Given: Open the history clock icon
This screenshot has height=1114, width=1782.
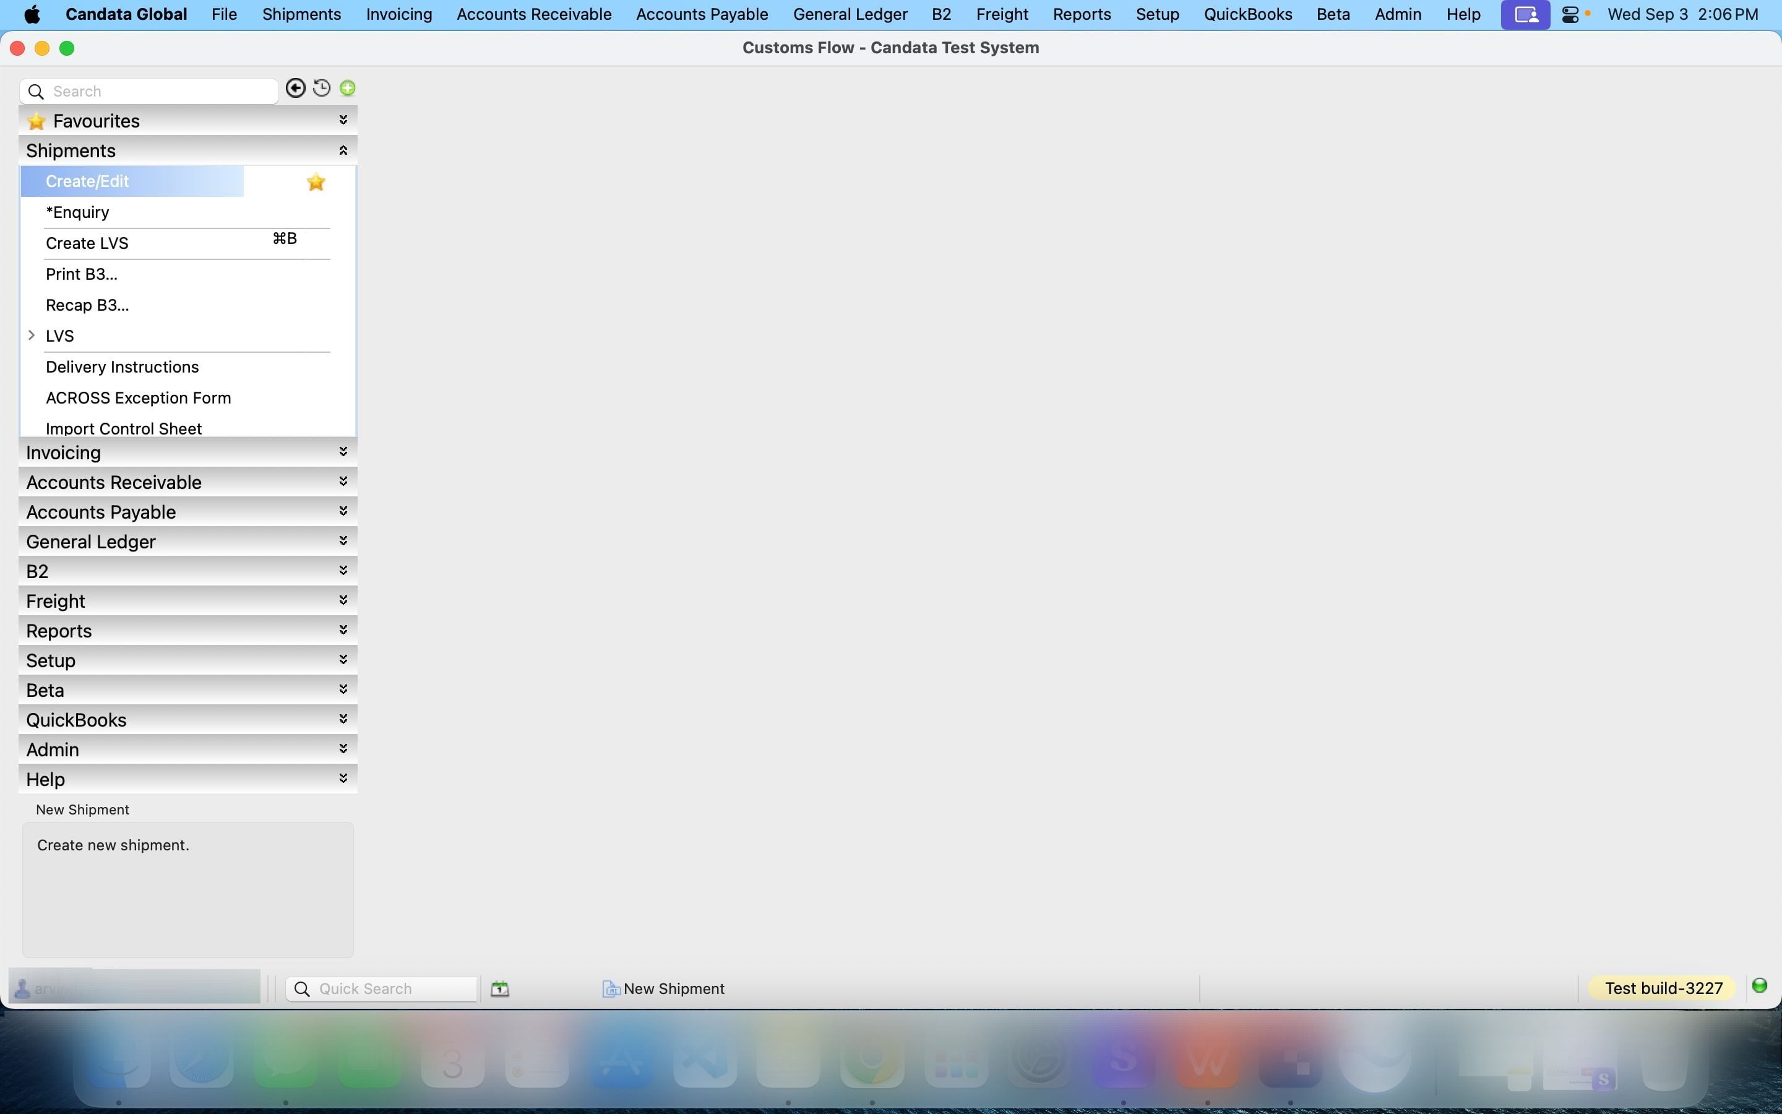Looking at the screenshot, I should tap(322, 89).
